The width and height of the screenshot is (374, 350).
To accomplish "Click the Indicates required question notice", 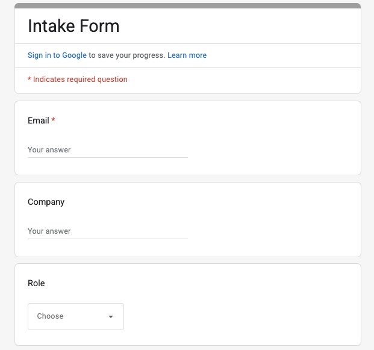I will click(78, 80).
